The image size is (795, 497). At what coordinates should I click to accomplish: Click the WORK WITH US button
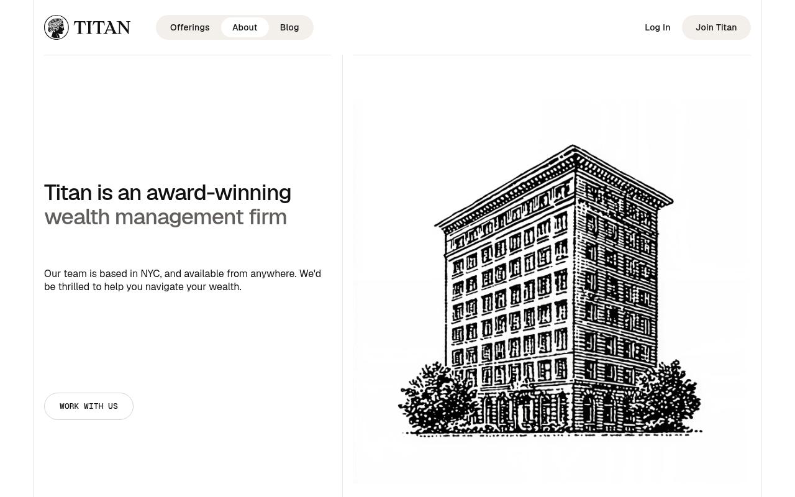tap(89, 406)
